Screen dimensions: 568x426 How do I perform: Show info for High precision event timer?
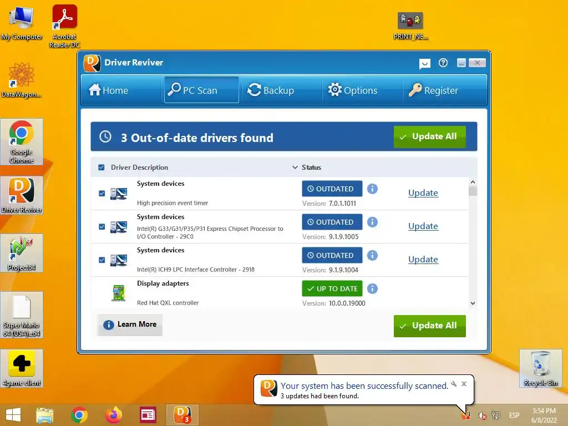pos(372,189)
